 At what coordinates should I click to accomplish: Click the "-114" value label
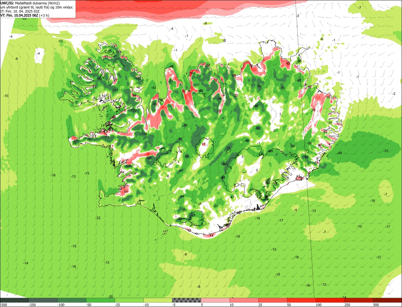point(144,134)
